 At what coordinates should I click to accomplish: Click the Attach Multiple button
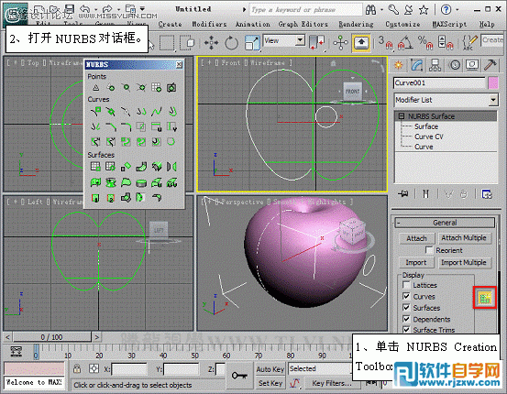tap(464, 238)
